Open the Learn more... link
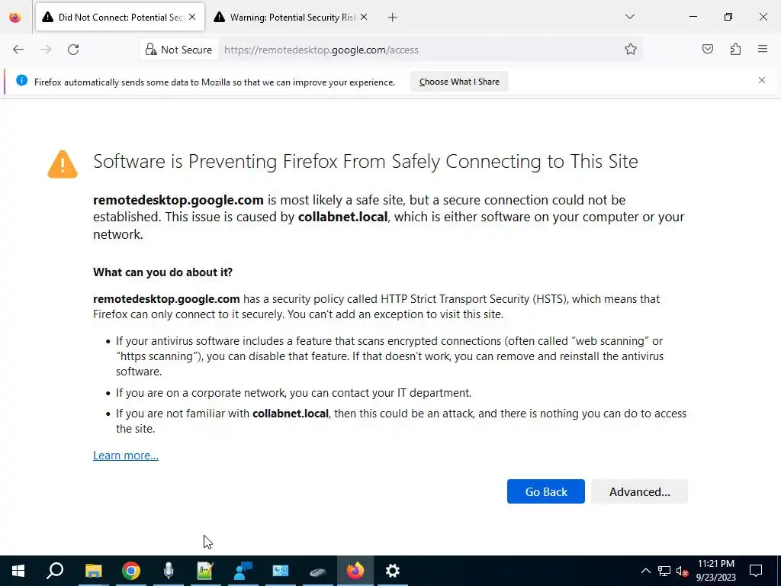781x586 pixels. click(126, 456)
